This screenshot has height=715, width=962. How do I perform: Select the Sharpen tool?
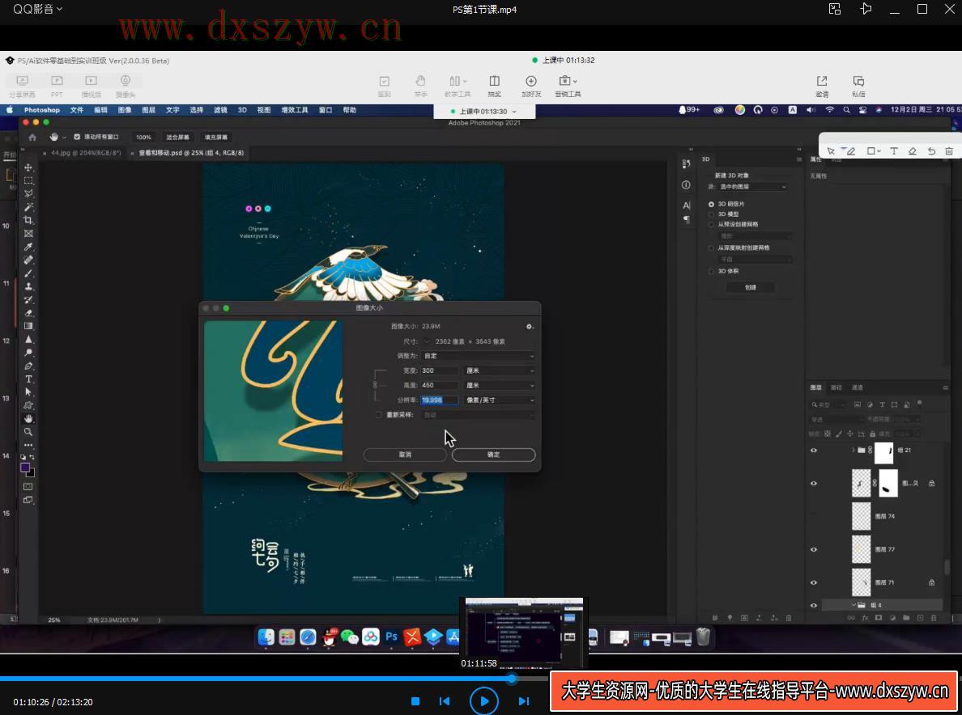click(x=28, y=340)
